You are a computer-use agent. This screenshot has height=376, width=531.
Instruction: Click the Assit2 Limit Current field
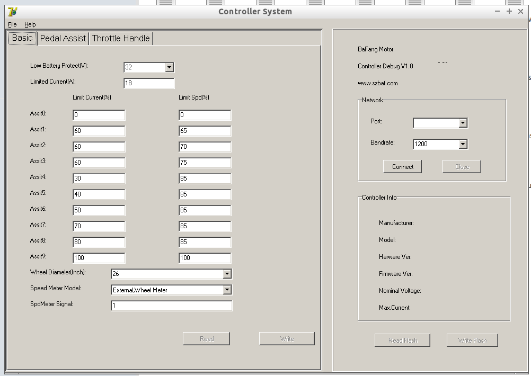[x=99, y=147]
